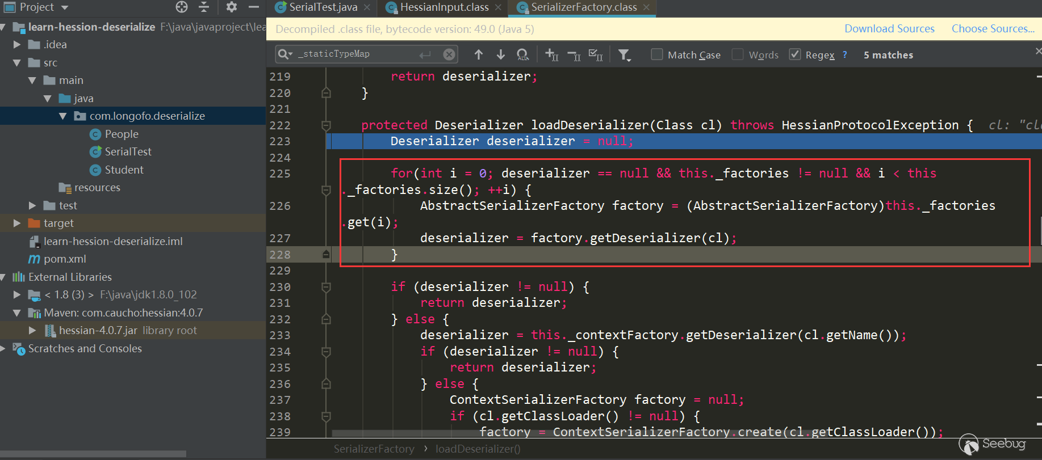Click the search history magnifier icon
Screen dimensions: 1042x460
(284, 54)
